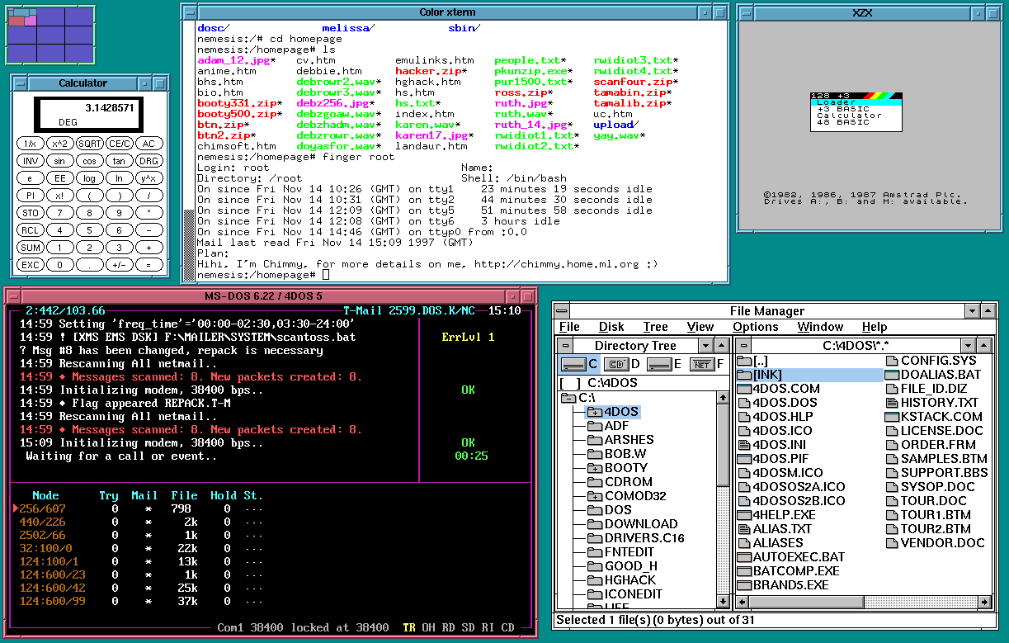Expand the COMOD32 folder in the directory tree

point(594,496)
